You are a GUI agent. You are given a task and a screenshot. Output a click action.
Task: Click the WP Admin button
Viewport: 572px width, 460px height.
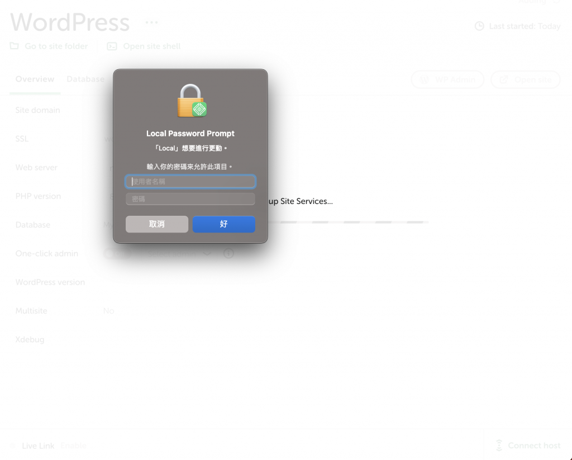tap(447, 79)
